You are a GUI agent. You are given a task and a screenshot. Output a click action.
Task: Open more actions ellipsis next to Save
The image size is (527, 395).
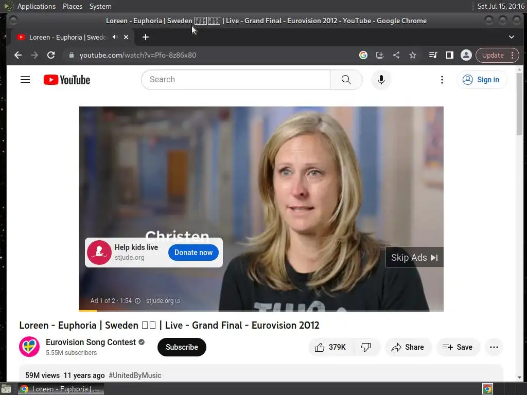click(x=494, y=347)
